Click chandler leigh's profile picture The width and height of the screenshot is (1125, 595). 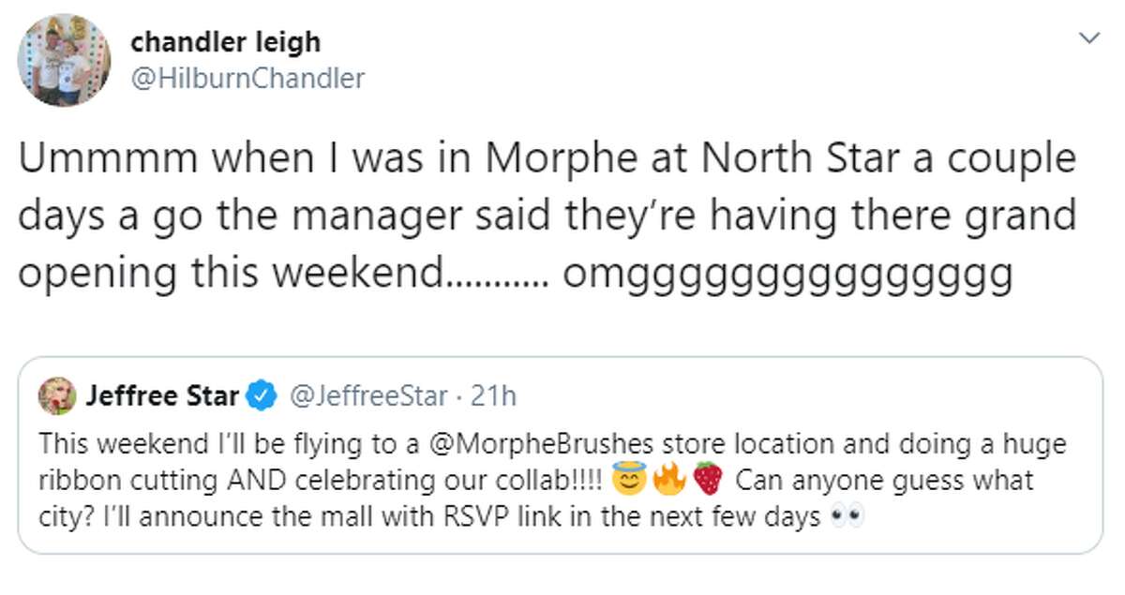click(64, 60)
